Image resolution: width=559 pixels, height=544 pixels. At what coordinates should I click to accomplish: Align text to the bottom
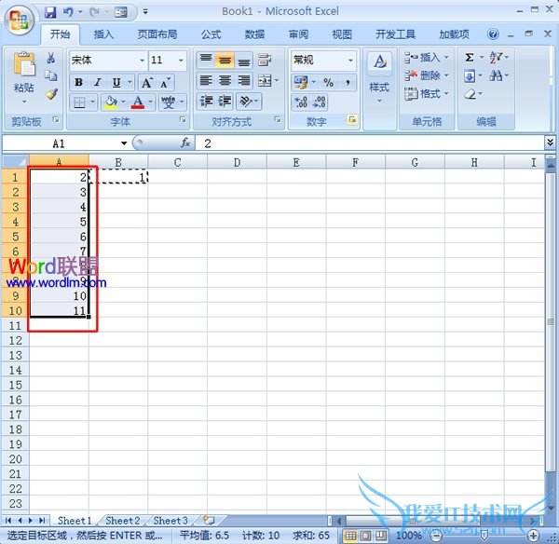coord(244,60)
